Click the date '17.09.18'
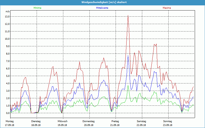Screen dimensions: 205x128 (x=9, y=125)
